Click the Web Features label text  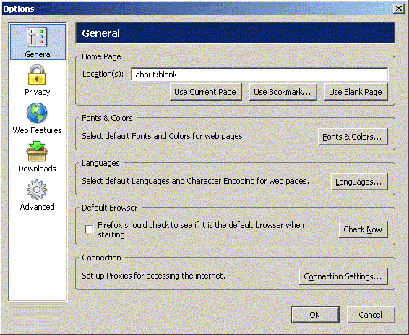pos(37,130)
